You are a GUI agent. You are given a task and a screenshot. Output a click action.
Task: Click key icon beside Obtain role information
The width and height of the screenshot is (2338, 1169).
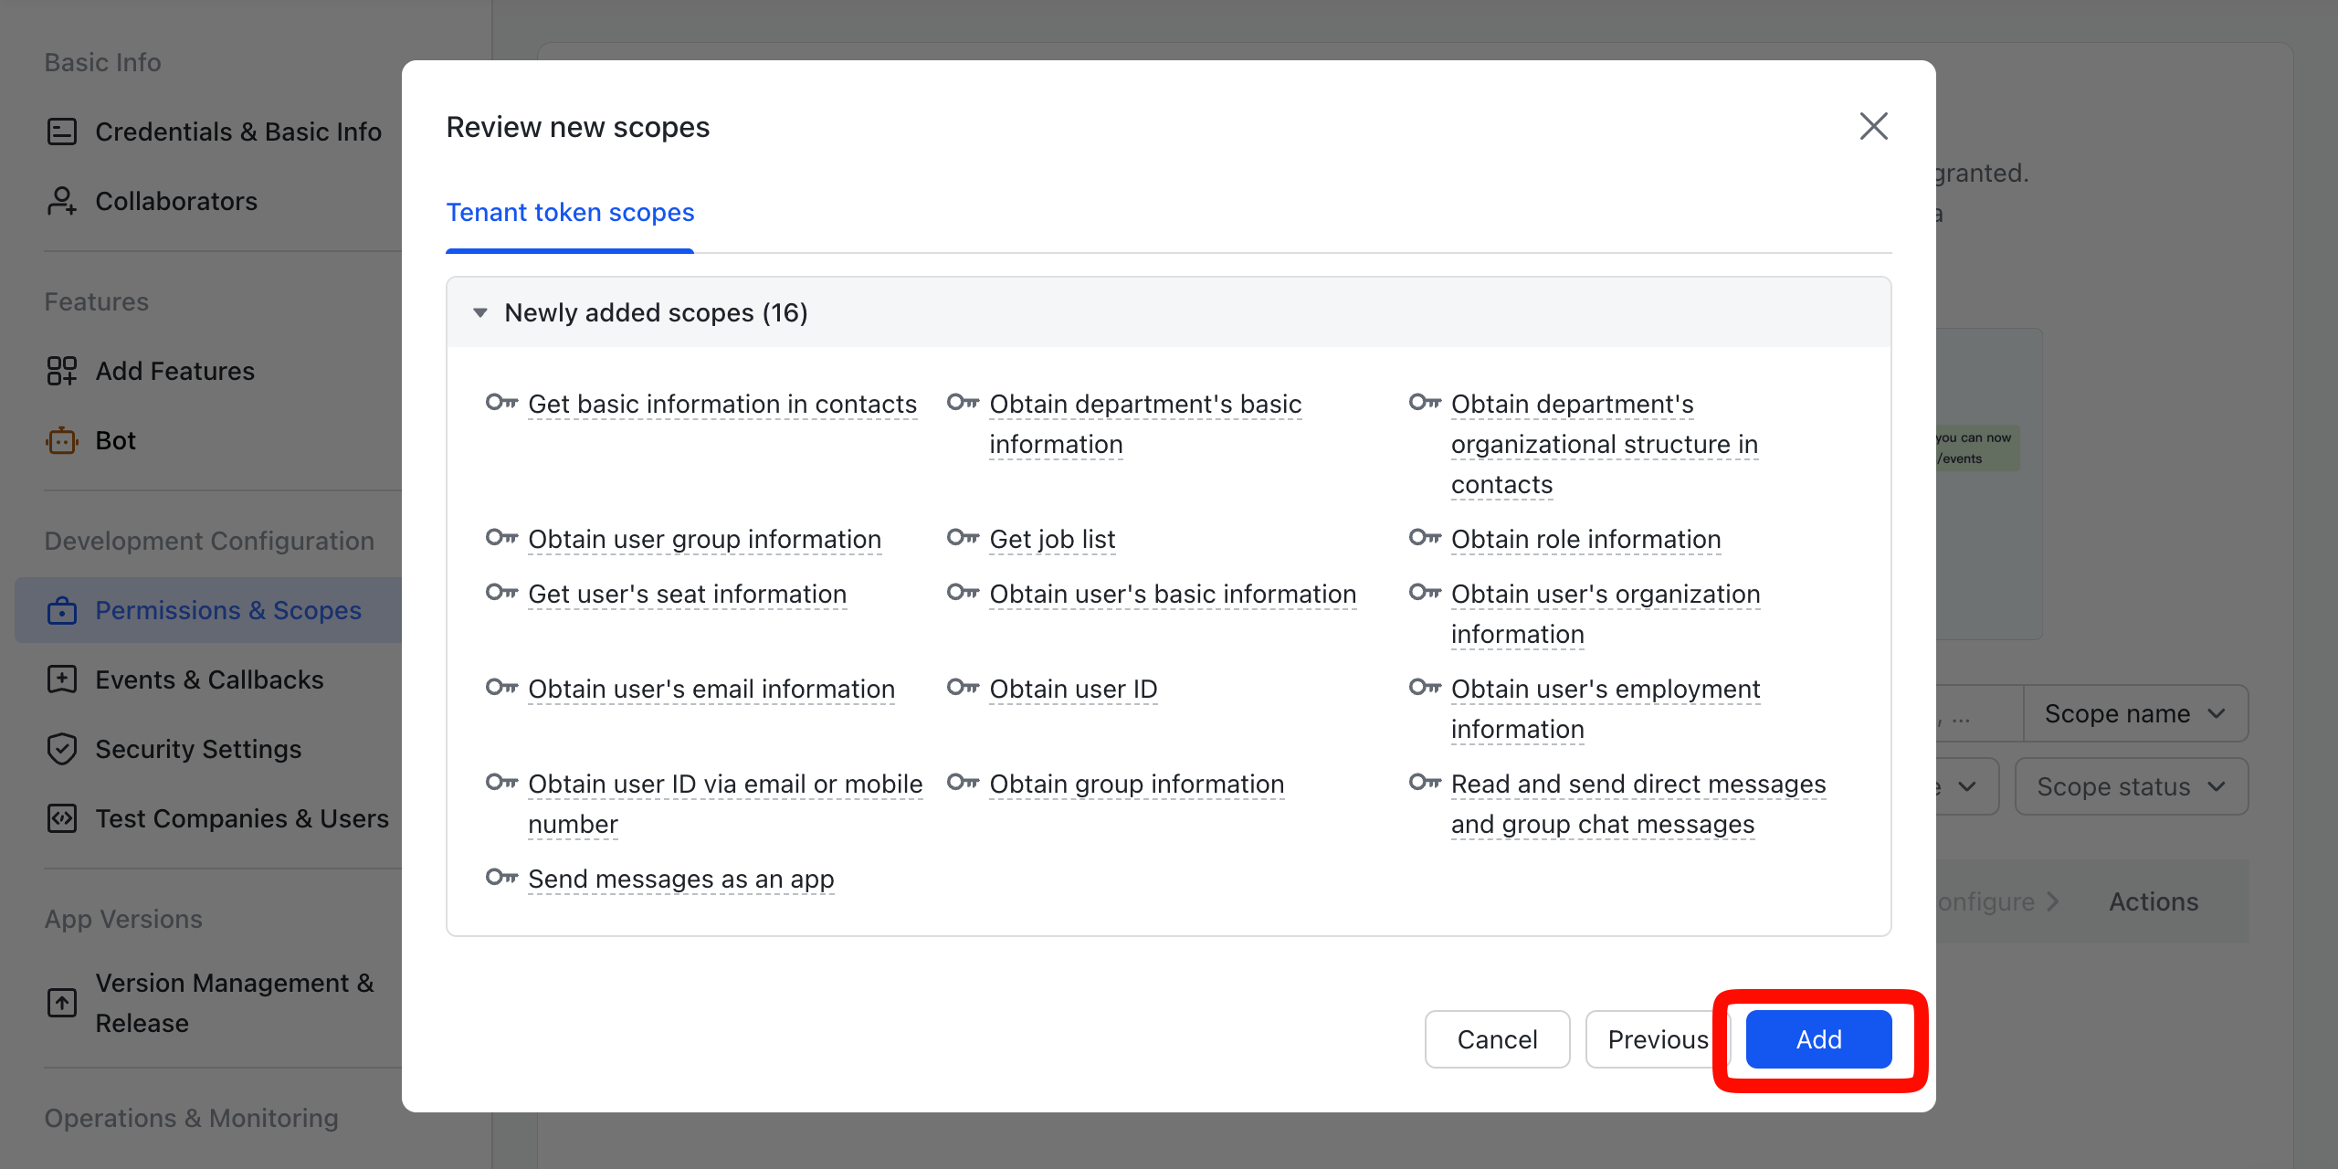tap(1425, 537)
